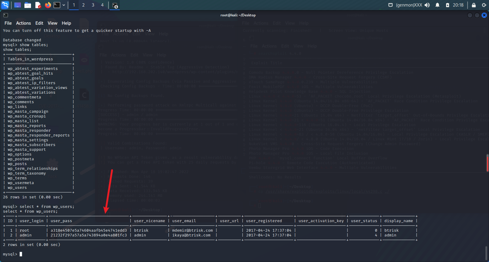Click the wp_options table name
The image size is (489, 262).
20,154
